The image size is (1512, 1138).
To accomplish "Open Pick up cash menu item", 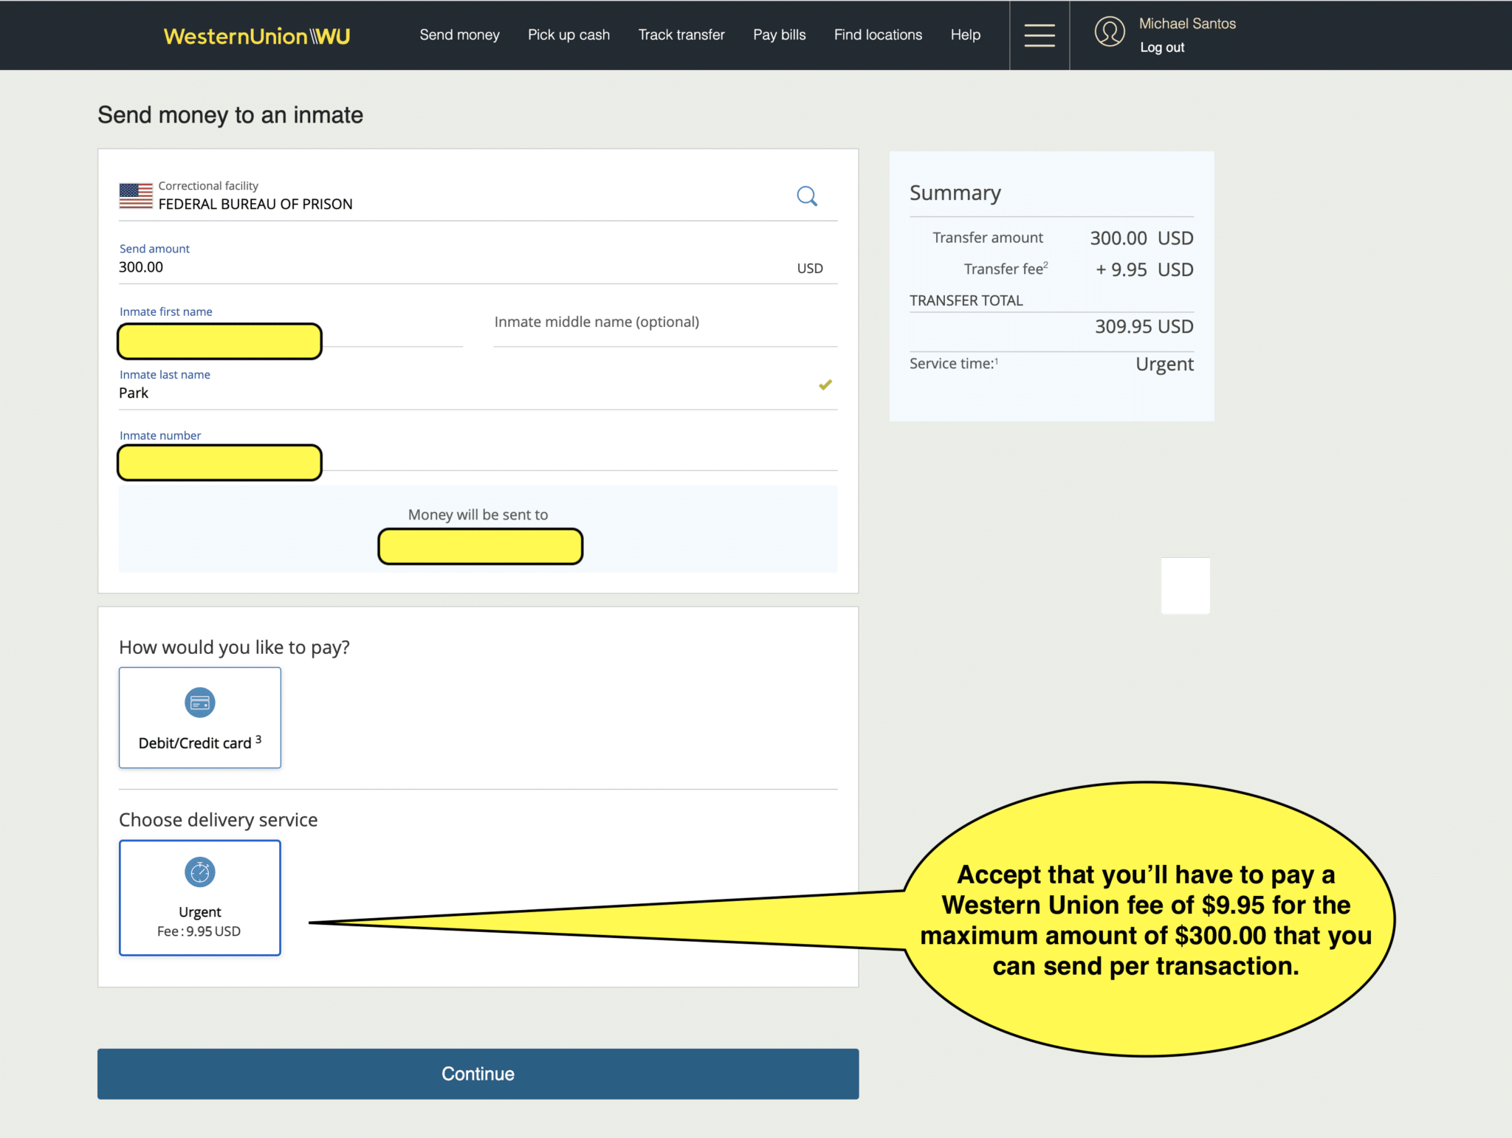I will (568, 35).
